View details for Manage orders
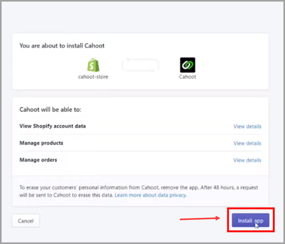 (x=247, y=160)
